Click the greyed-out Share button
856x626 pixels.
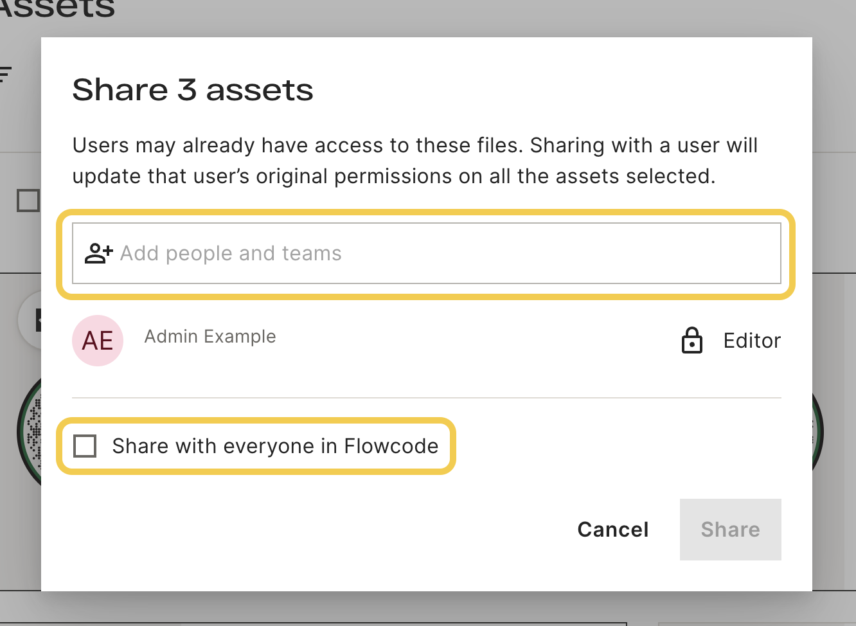[x=731, y=530]
